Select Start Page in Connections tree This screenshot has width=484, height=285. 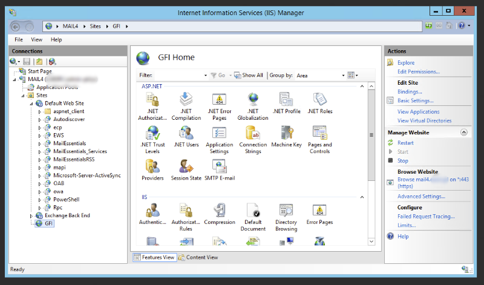tap(40, 71)
